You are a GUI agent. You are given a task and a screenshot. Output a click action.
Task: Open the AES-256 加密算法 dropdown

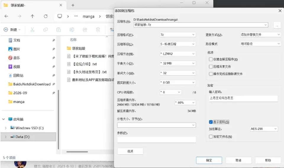(264, 129)
